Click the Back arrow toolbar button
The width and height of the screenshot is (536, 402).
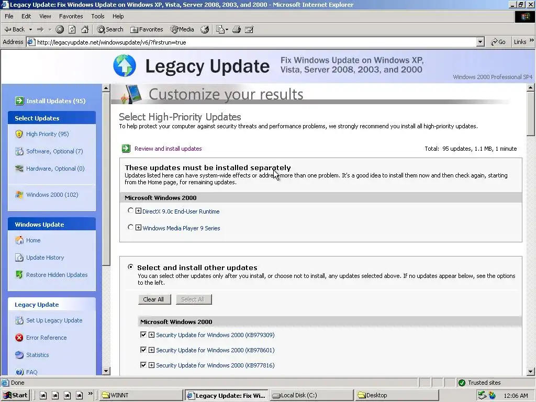(x=14, y=29)
